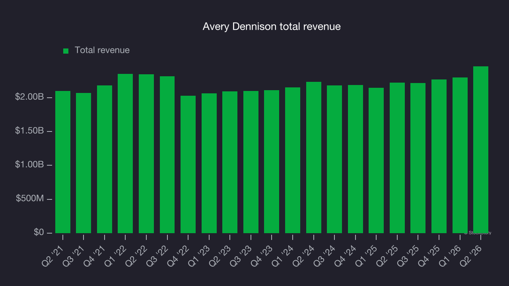
Task: Pick the Q3 '24 revenue bar
Action: 334,159
